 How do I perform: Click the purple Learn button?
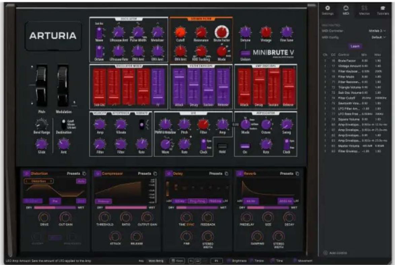click(x=355, y=46)
